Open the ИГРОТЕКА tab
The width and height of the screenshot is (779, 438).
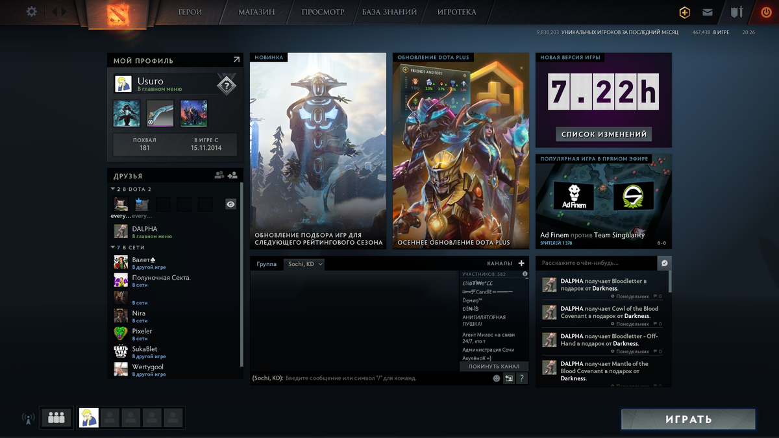[457, 12]
